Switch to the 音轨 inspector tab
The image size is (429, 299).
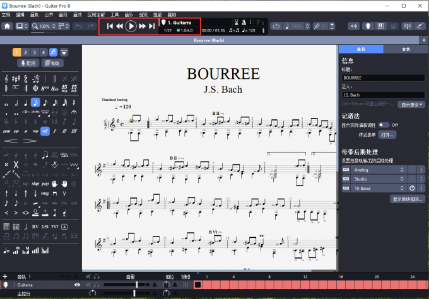coord(406,49)
